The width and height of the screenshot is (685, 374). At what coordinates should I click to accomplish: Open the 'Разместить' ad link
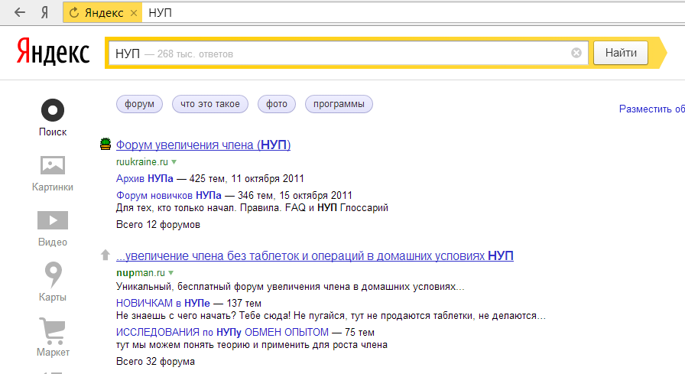[x=652, y=109]
